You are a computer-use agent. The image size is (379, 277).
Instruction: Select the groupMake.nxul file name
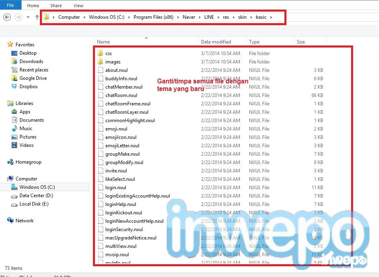(122, 154)
